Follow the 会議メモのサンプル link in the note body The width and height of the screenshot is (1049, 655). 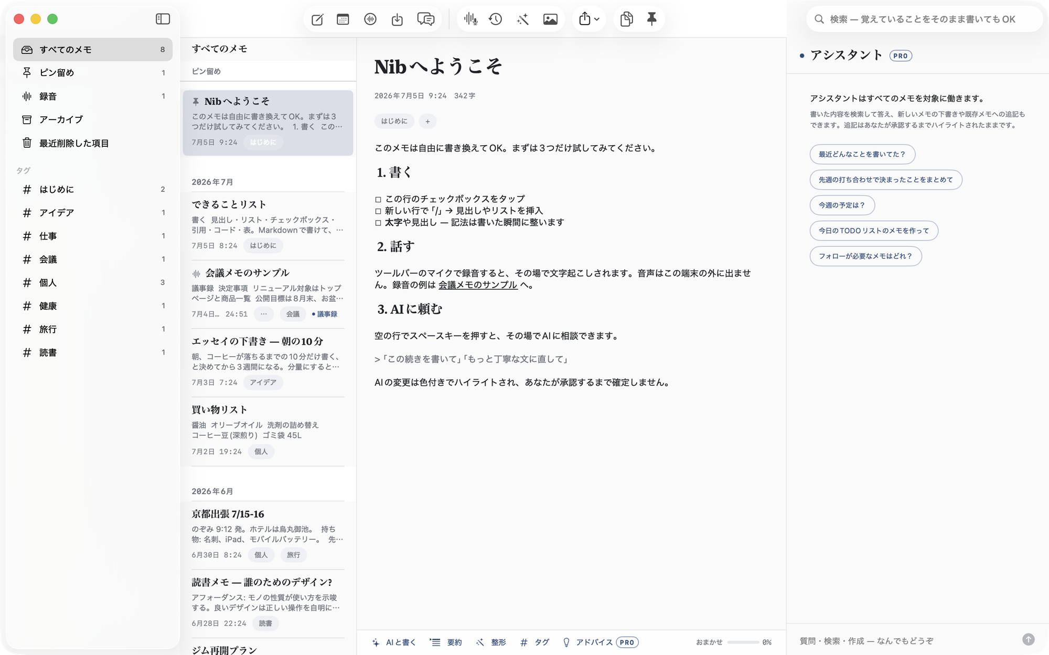pos(478,285)
